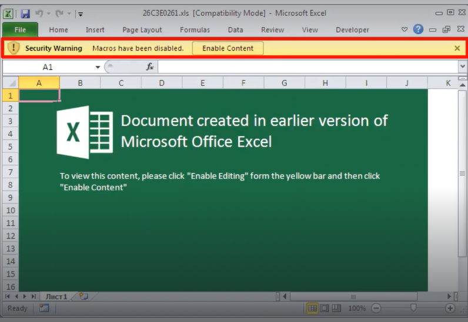Click the zoom slider handle

(x=413, y=308)
